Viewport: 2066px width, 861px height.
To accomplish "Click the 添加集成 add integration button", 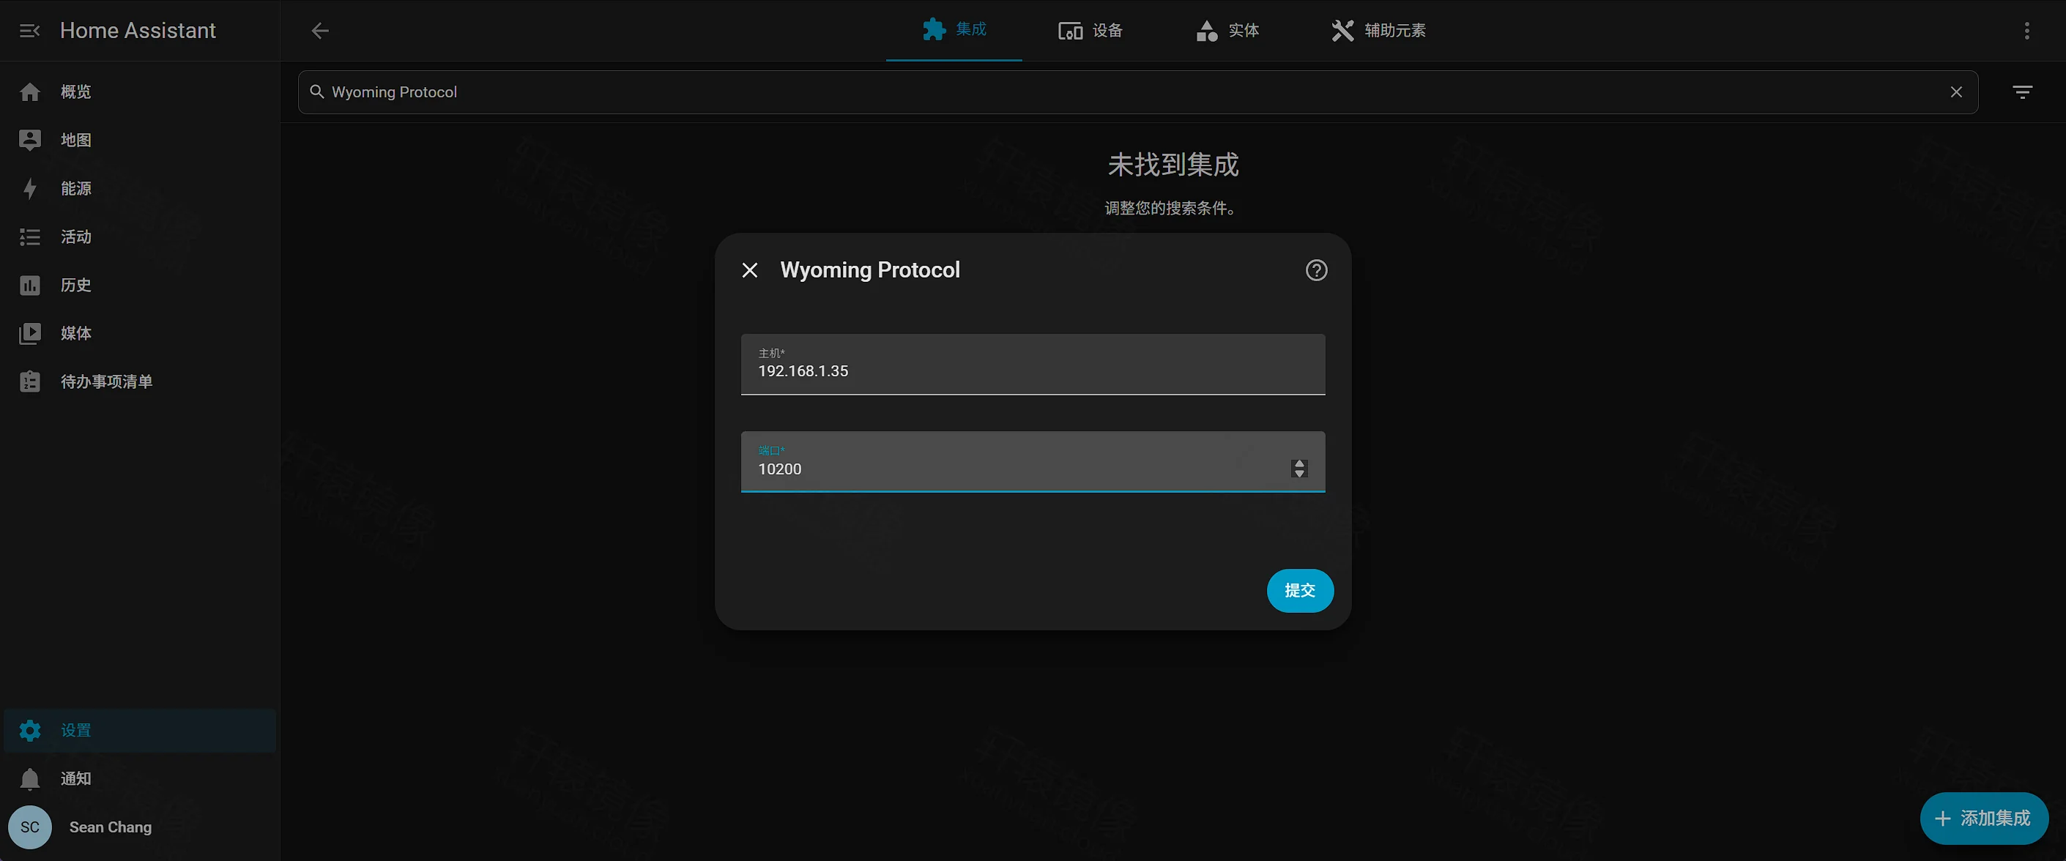I will click(x=1983, y=819).
